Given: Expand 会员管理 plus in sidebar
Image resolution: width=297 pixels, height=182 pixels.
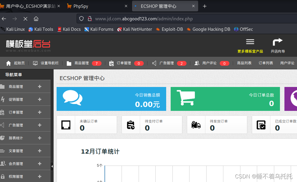Looking at the screenshot, I should click(x=40, y=164).
